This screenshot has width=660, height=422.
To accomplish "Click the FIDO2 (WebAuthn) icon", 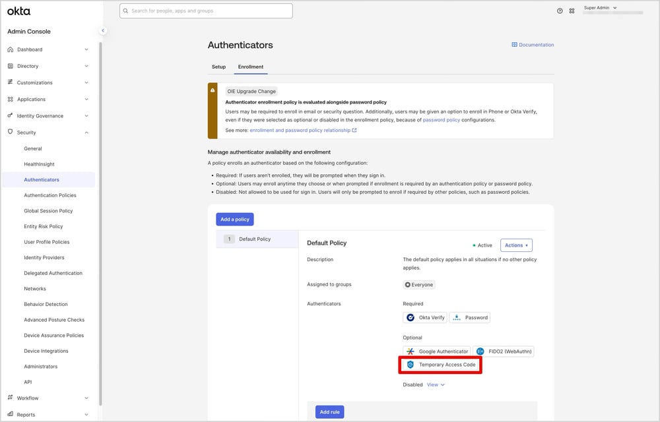I will coord(480,351).
